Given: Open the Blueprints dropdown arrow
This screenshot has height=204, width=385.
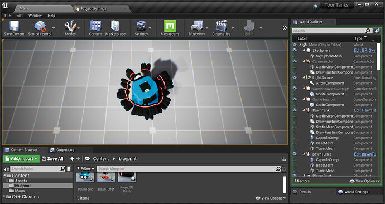Looking at the screenshot, I should [x=207, y=28].
